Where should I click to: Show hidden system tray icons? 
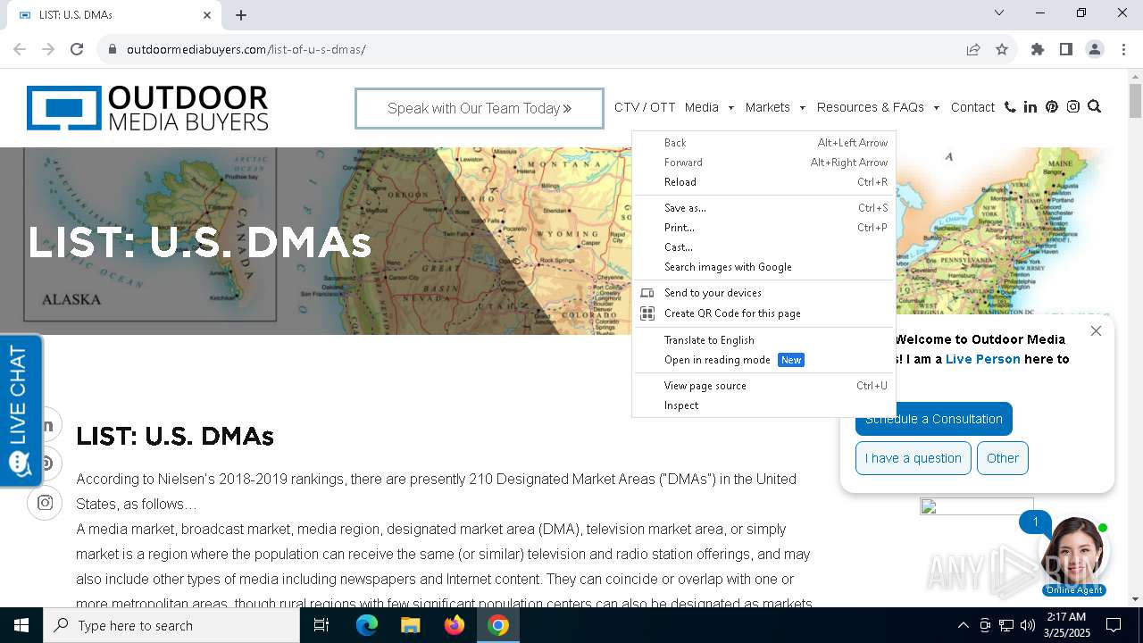click(963, 625)
